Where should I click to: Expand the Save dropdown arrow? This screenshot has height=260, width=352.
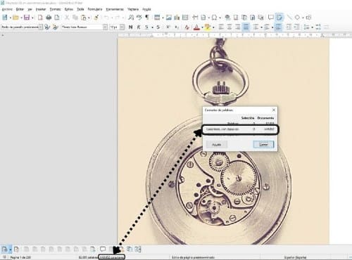[x=32, y=18]
